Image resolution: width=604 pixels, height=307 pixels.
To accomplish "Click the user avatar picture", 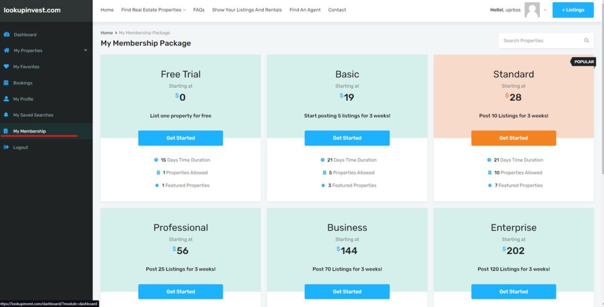I will tap(532, 10).
